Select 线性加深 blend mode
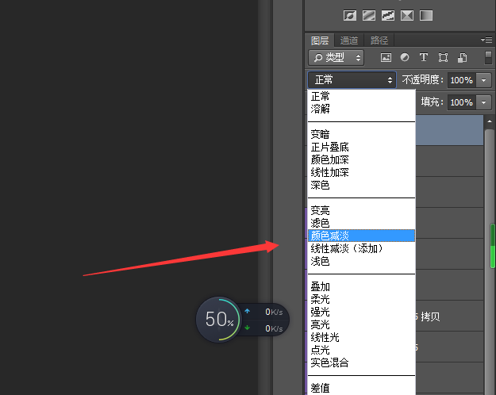The height and width of the screenshot is (395, 496). point(361,172)
